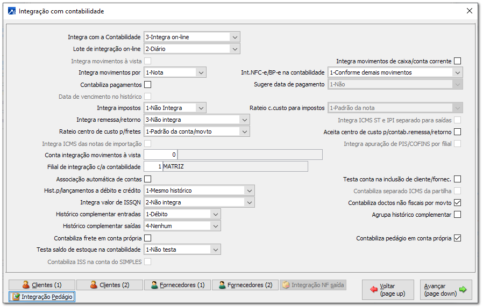Check Aceita centro de custo p/contab.remessa/retorno
The width and height of the screenshot is (483, 308).
click(457, 132)
